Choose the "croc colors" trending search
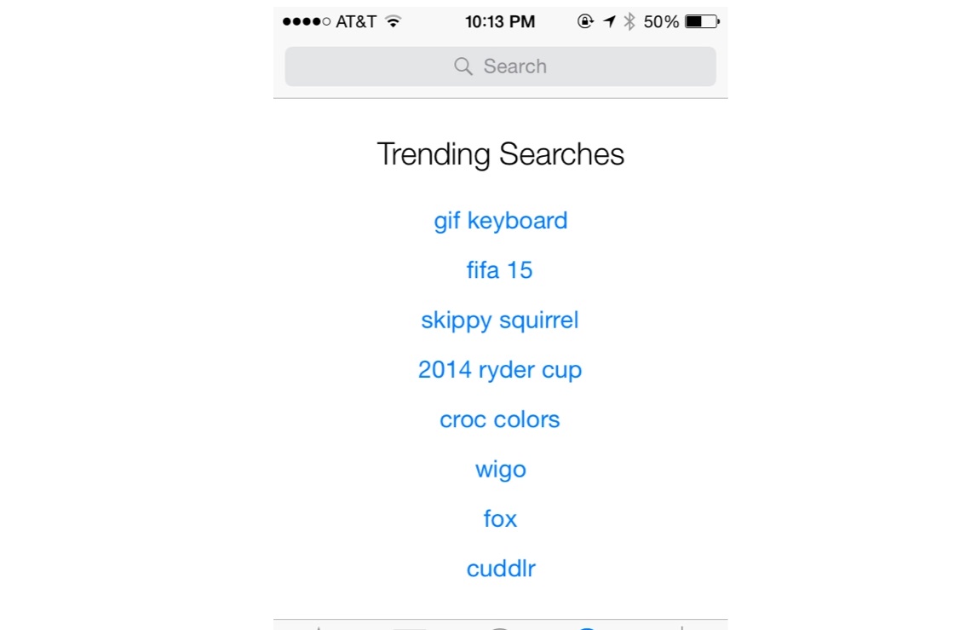Image resolution: width=971 pixels, height=630 pixels. tap(500, 419)
